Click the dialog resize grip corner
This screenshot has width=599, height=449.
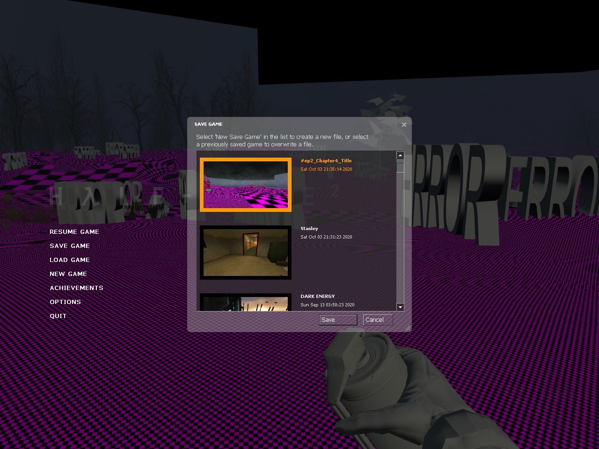408,328
